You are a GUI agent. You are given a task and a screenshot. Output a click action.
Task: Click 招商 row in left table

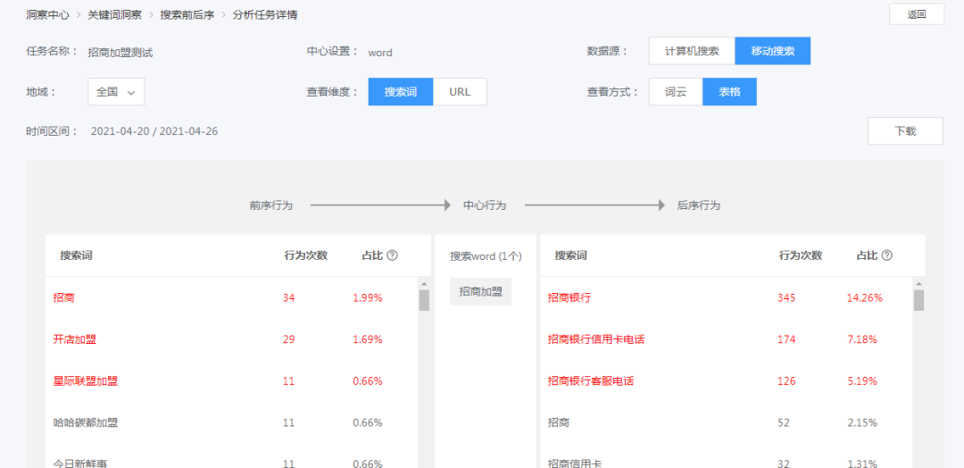click(232, 297)
